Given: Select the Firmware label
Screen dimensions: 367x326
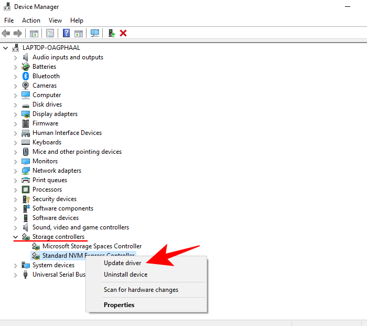Looking at the screenshot, I should [45, 123].
